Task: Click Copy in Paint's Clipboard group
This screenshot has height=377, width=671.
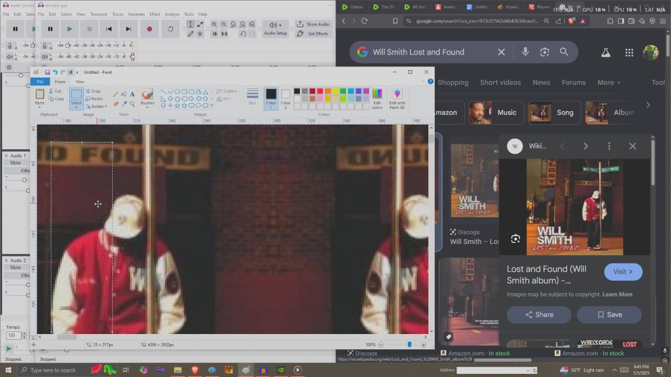Action: [x=56, y=98]
